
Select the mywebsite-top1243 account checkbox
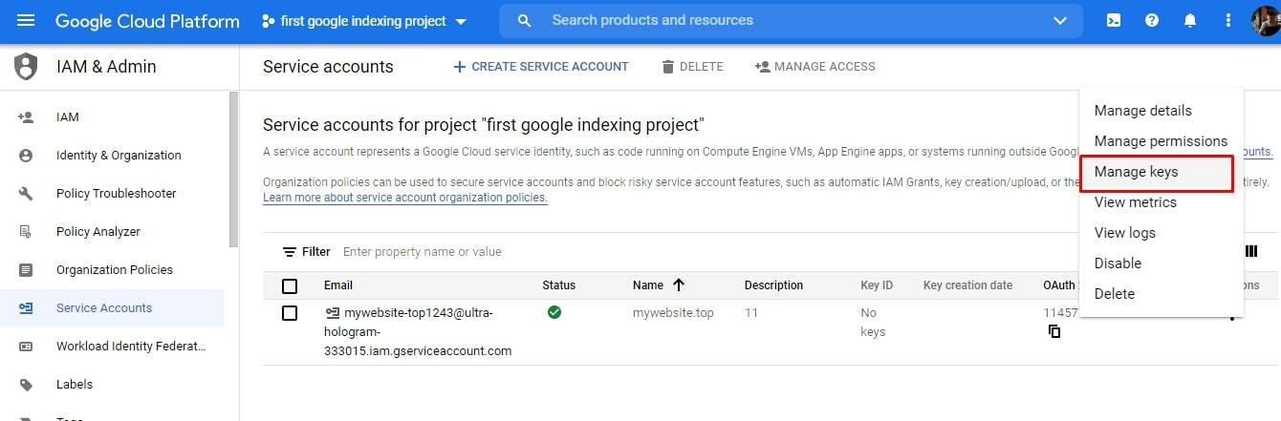pos(290,313)
